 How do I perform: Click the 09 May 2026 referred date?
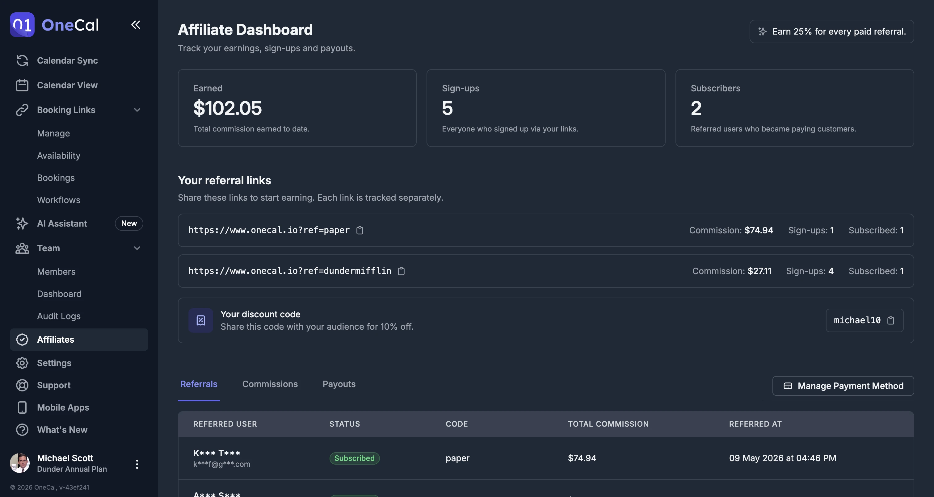(783, 458)
